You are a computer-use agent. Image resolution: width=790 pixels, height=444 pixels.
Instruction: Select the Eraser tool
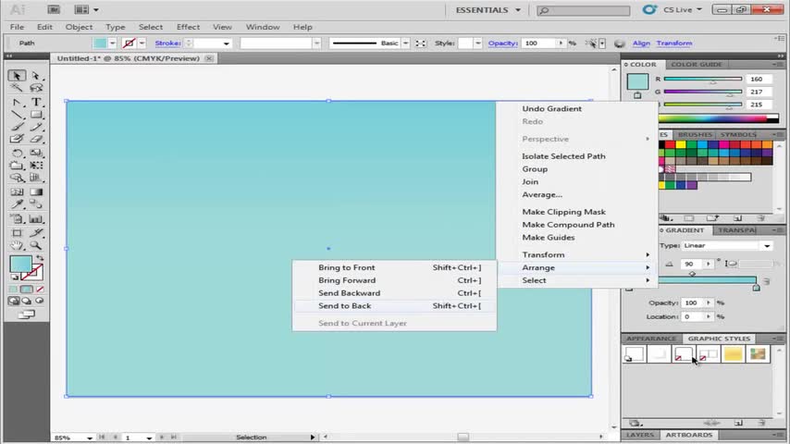click(x=36, y=139)
